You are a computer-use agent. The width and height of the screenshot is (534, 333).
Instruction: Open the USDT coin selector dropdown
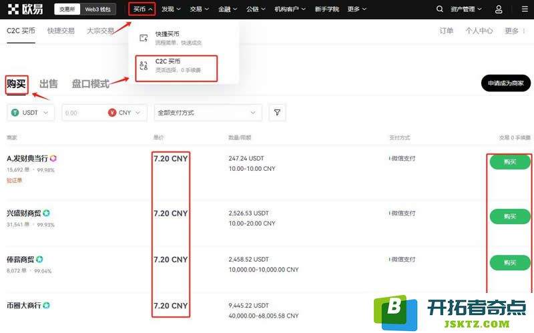31,113
